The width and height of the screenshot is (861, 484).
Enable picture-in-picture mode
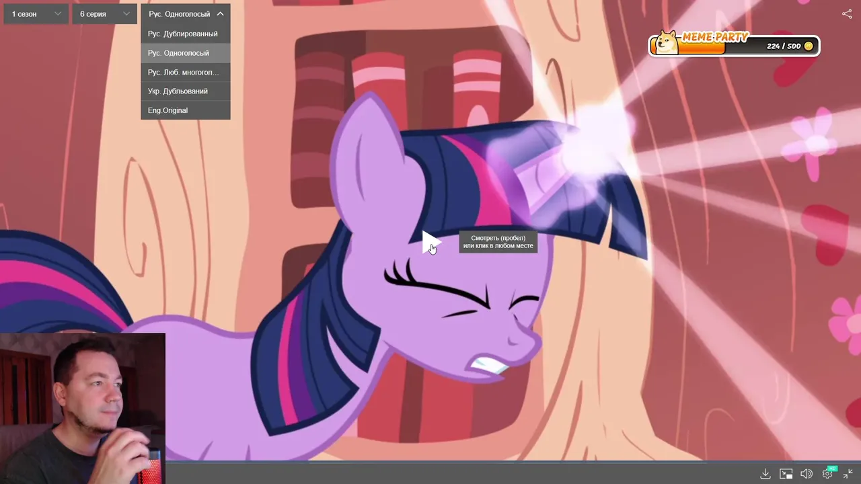786,474
